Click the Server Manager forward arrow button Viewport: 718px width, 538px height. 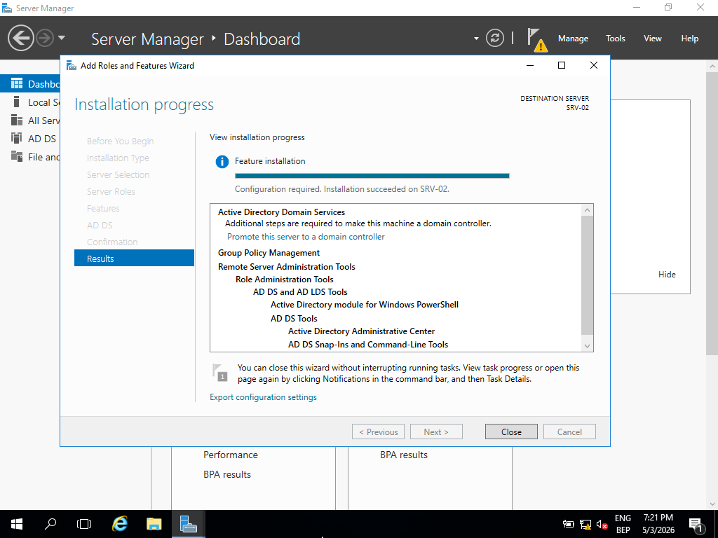pyautogui.click(x=45, y=38)
